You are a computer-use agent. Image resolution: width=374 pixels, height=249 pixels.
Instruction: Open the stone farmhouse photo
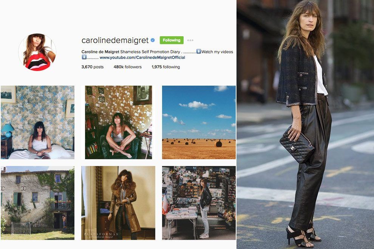[37, 203]
